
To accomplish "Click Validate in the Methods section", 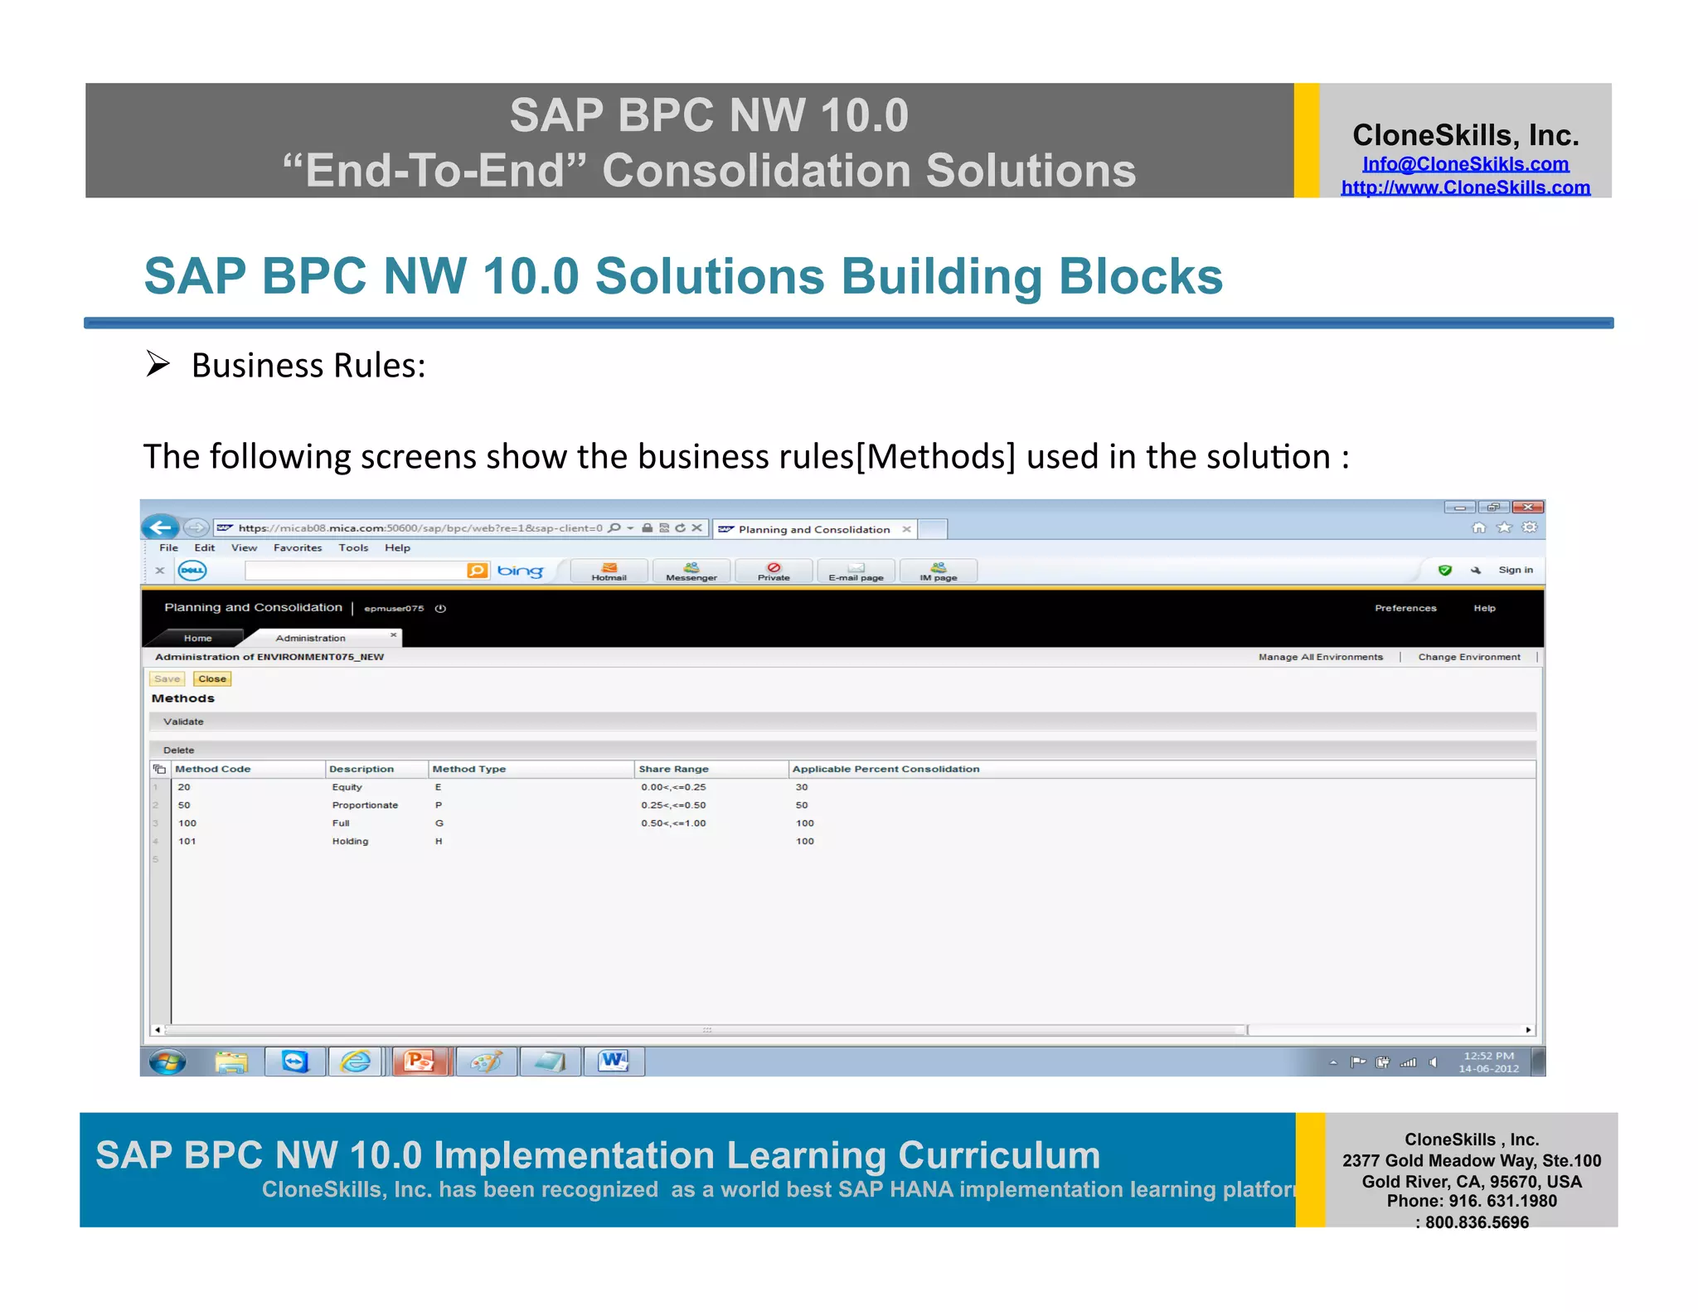I will [x=183, y=722].
